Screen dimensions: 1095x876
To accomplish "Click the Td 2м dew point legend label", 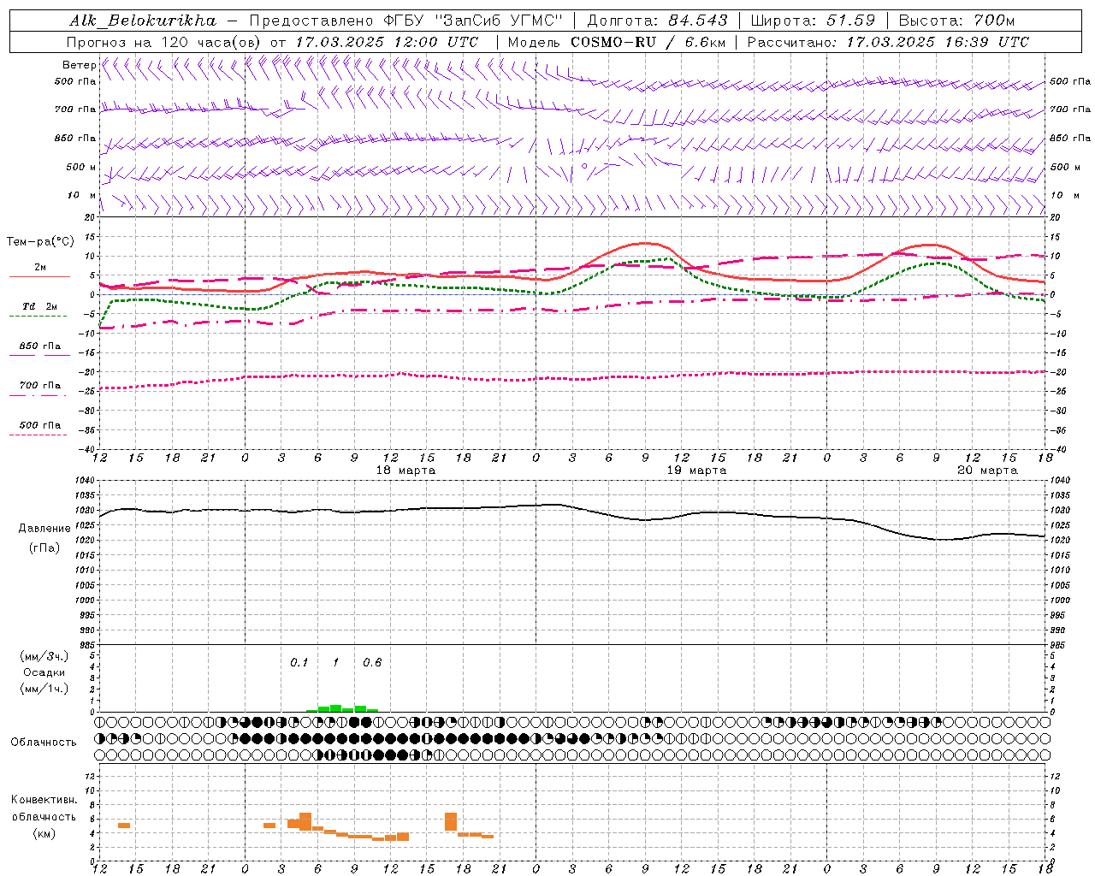I will (40, 306).
